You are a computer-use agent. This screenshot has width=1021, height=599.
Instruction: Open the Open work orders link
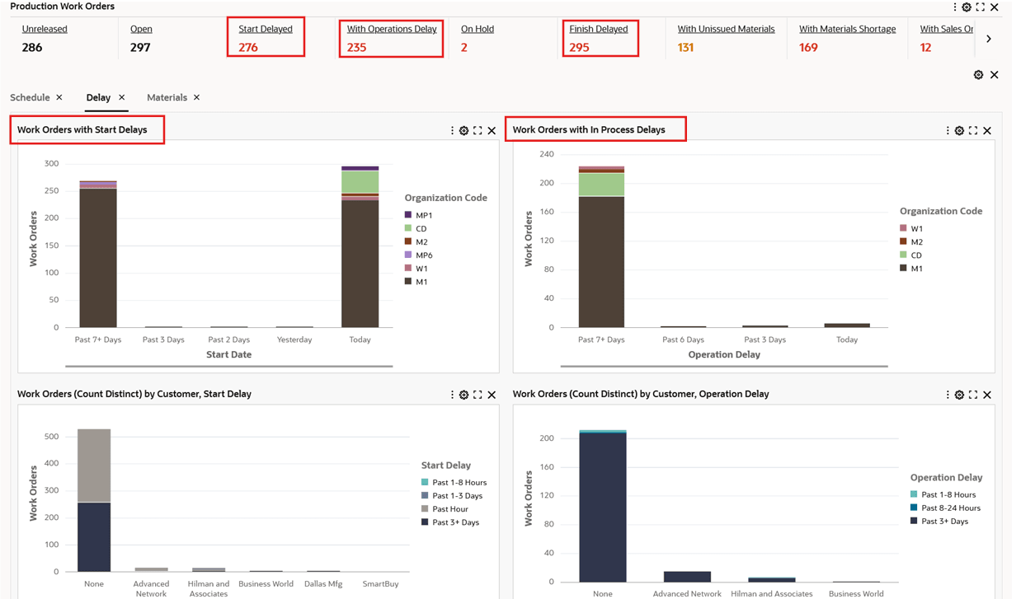click(141, 29)
